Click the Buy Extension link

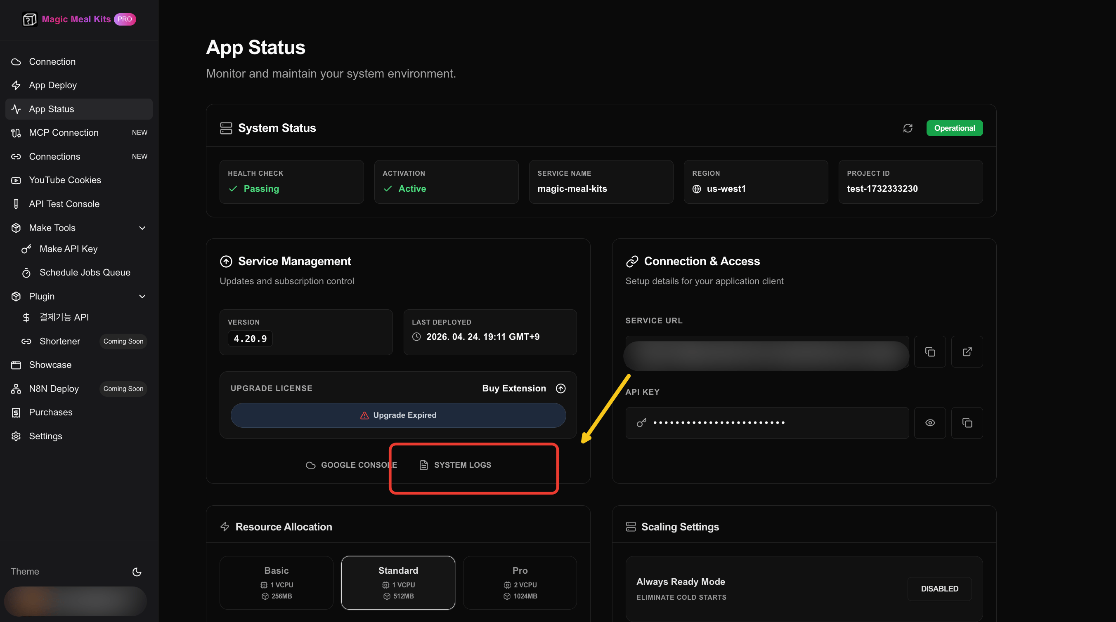(514, 388)
